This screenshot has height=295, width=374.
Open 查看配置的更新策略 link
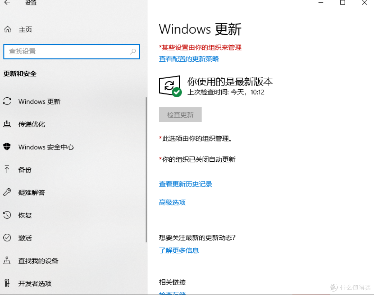(189, 59)
